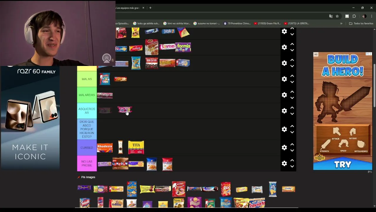This screenshot has width=376, height=212.
Task: Pick the Pepas package from unranked pool
Action: pyautogui.click(x=179, y=203)
